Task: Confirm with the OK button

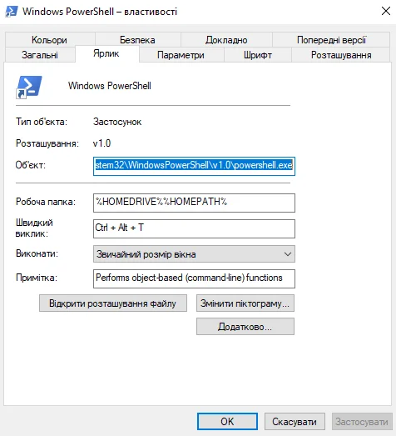Action: click(227, 422)
